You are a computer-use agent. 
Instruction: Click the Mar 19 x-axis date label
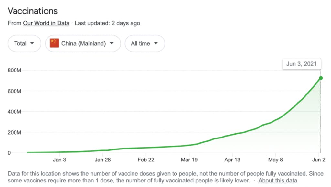(189, 159)
